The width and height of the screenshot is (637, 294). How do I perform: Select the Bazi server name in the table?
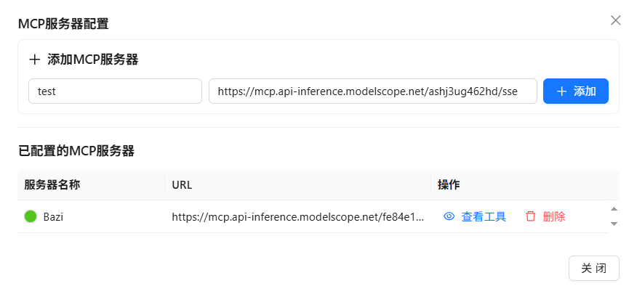click(x=53, y=216)
